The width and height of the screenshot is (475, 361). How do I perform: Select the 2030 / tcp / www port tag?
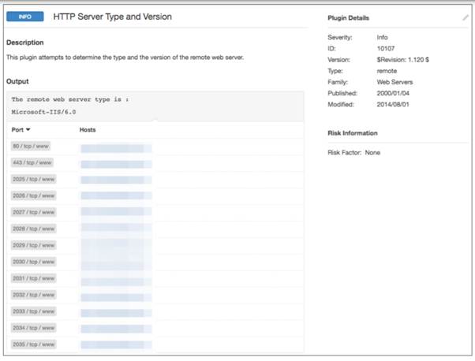pos(34,262)
